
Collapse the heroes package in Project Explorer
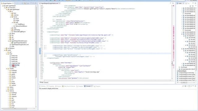pos(11,17)
